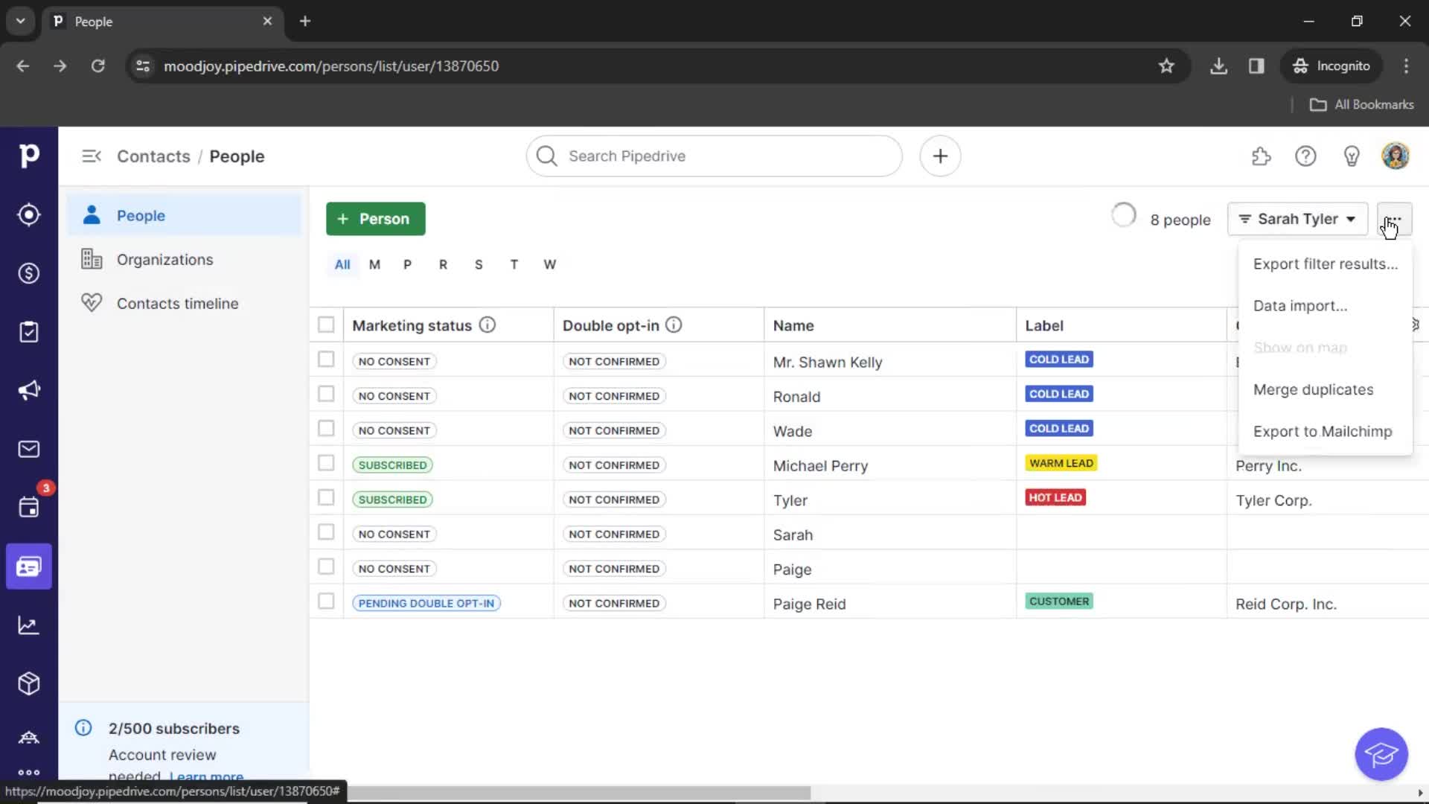Check the Tyler row checkbox
The height and width of the screenshot is (804, 1429).
point(326,497)
